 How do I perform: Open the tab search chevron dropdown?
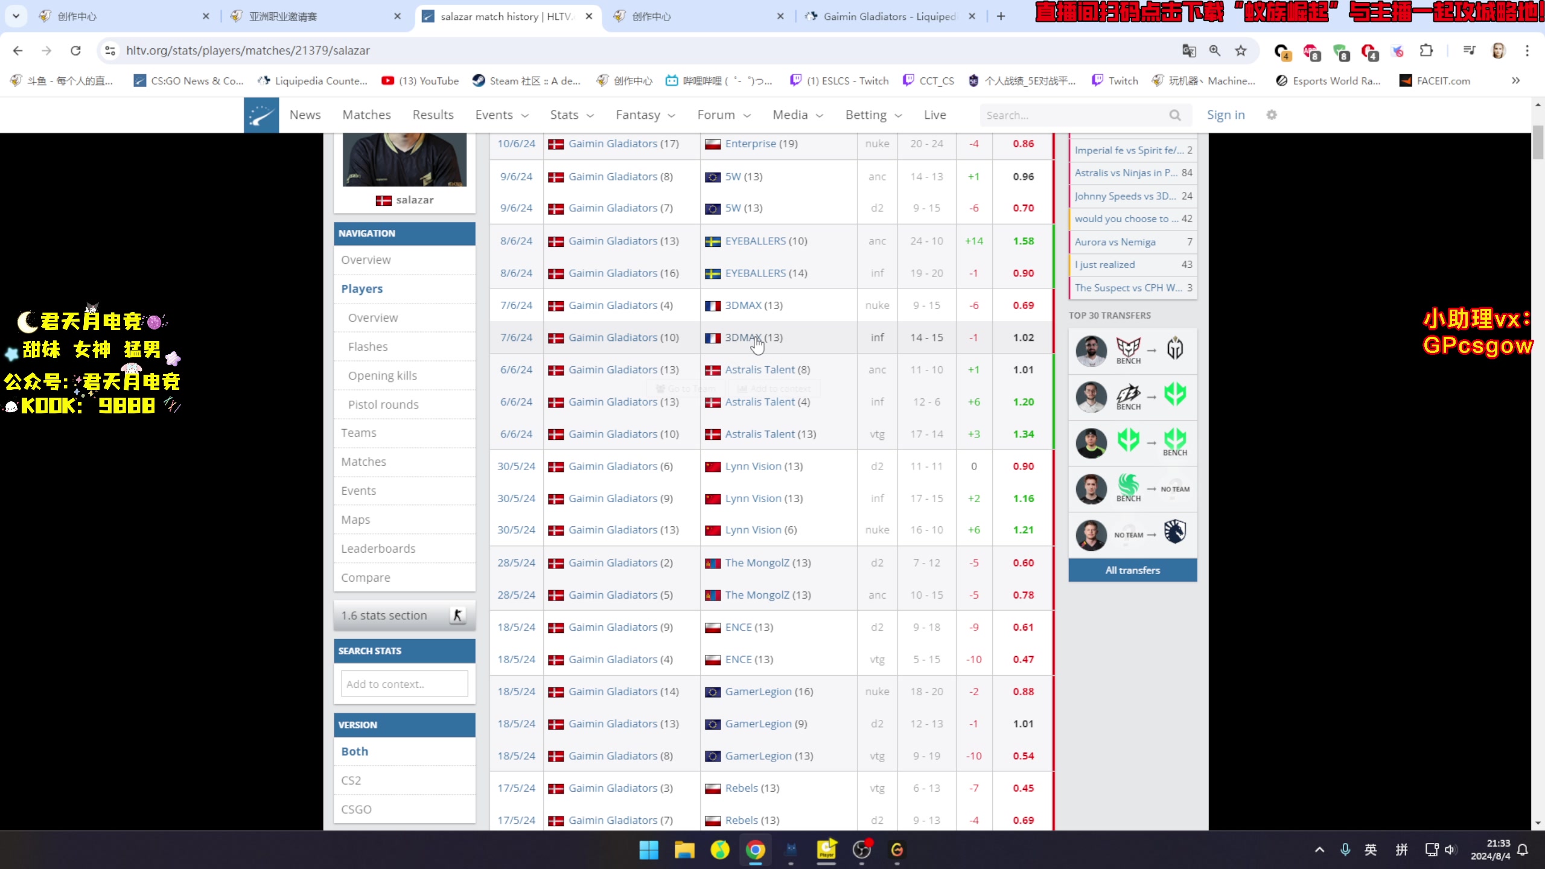pos(16,16)
